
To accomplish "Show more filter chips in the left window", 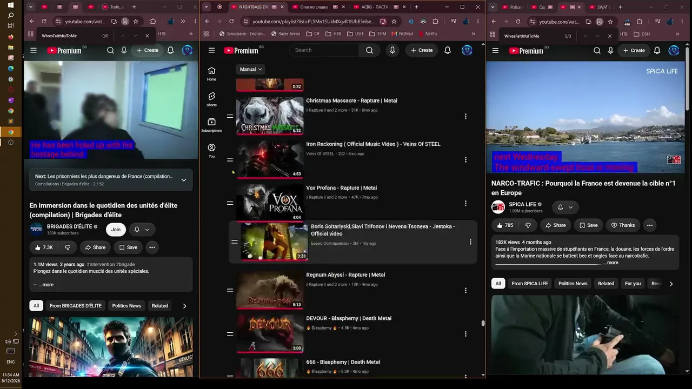I will click(x=184, y=306).
